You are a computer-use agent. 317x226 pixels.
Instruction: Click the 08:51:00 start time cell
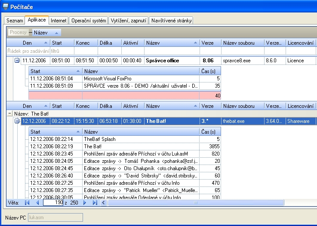[62, 61]
